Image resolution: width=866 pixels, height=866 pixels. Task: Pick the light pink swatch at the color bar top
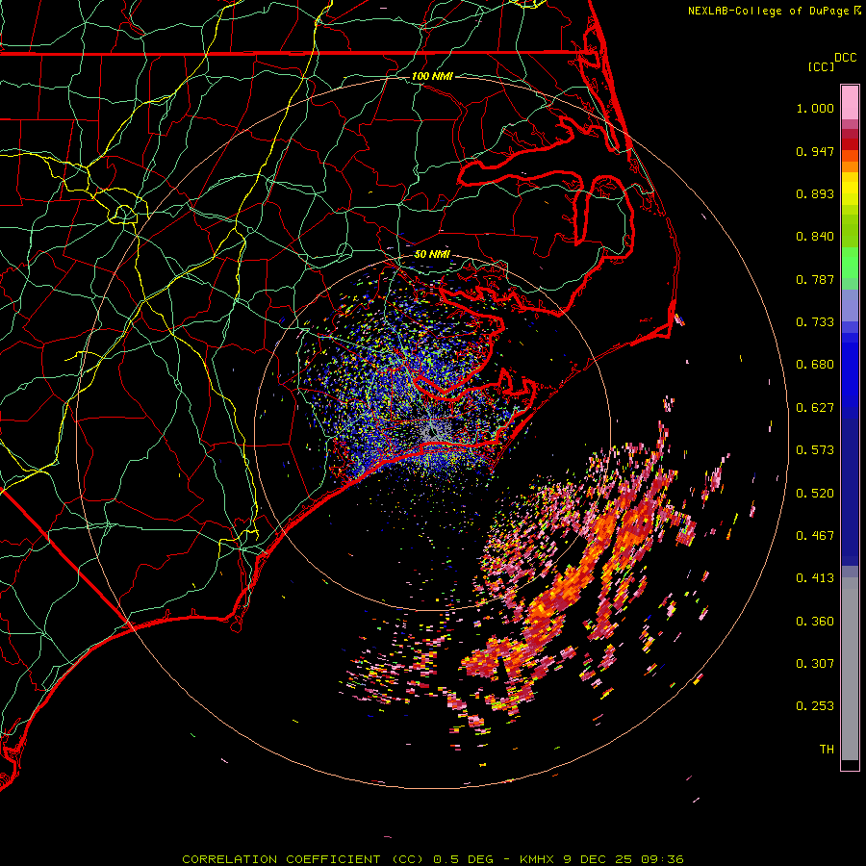point(850,103)
